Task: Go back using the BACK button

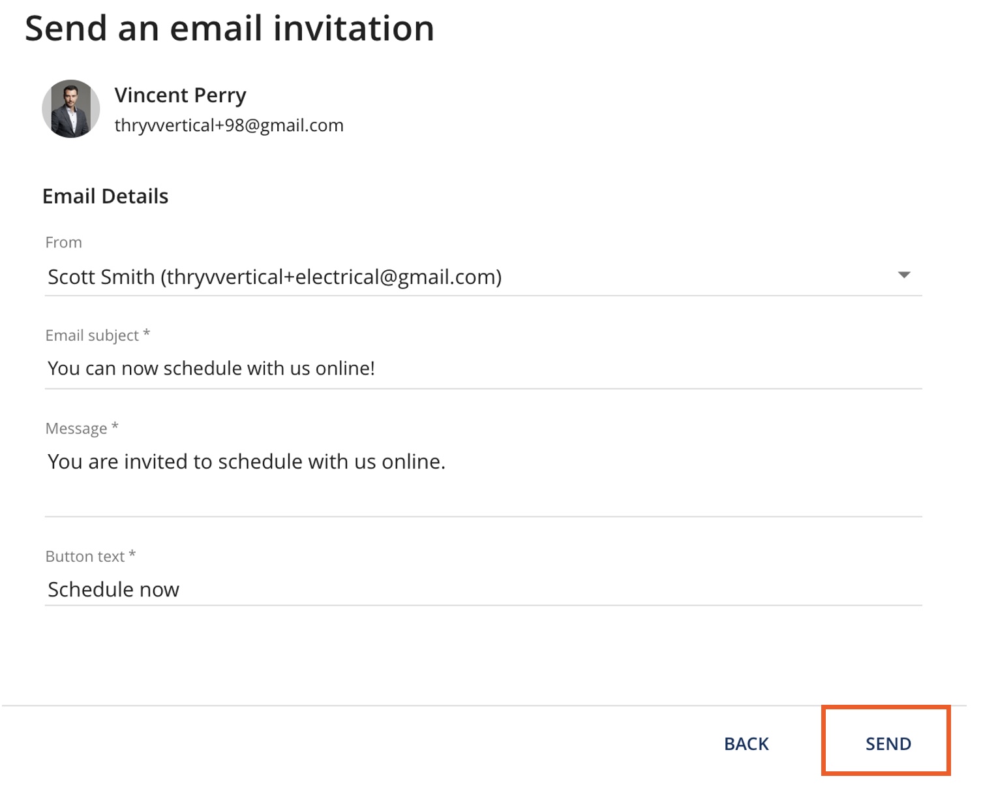Action: (x=746, y=744)
